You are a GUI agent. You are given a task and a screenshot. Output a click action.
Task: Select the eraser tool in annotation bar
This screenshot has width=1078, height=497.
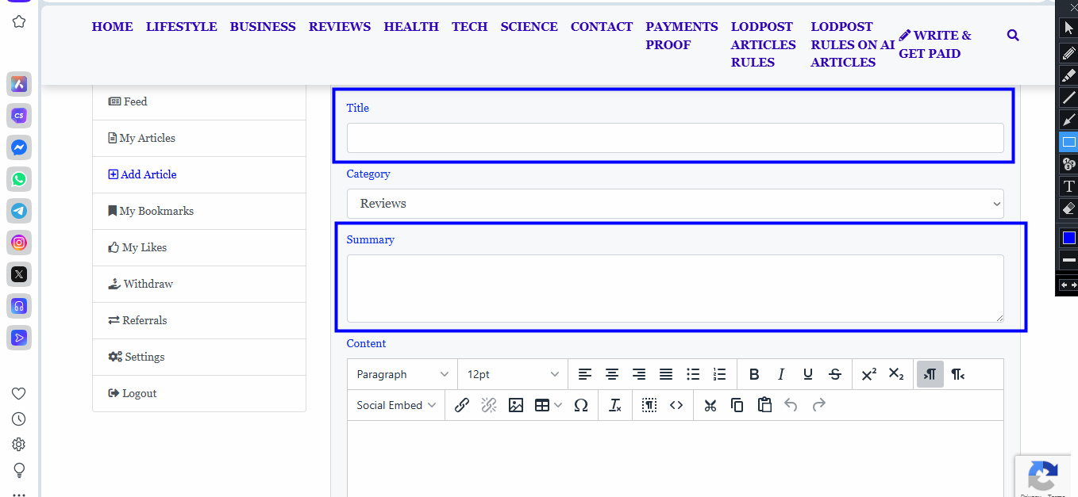pos(1068,208)
